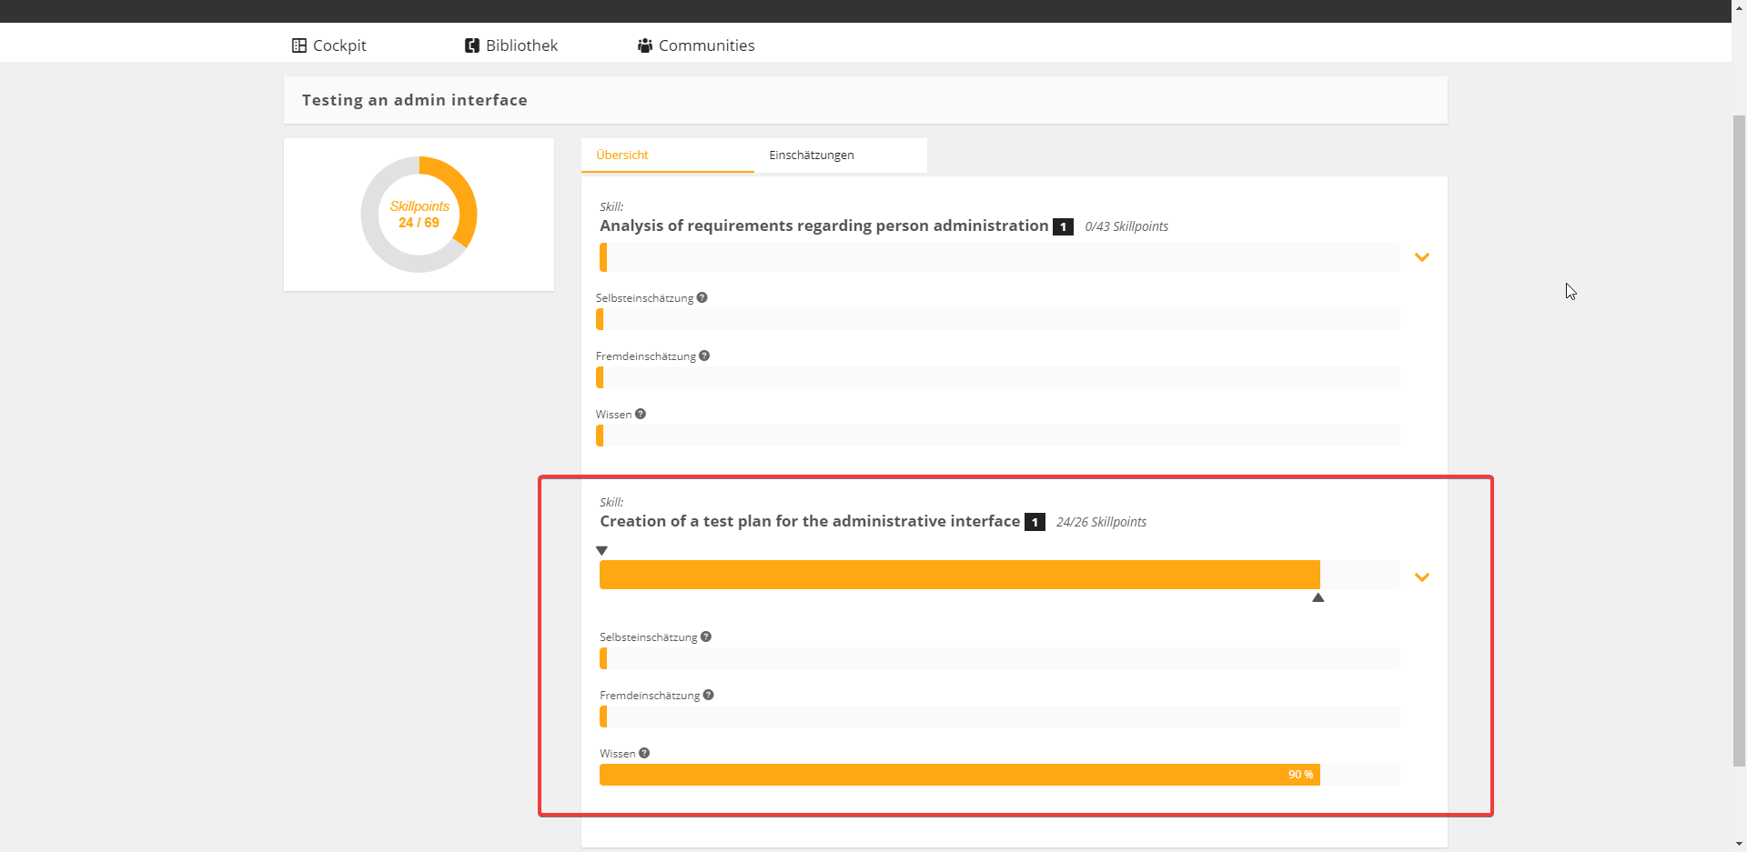1747x852 pixels.
Task: Open the Einschätzungen tab
Action: [x=811, y=155]
